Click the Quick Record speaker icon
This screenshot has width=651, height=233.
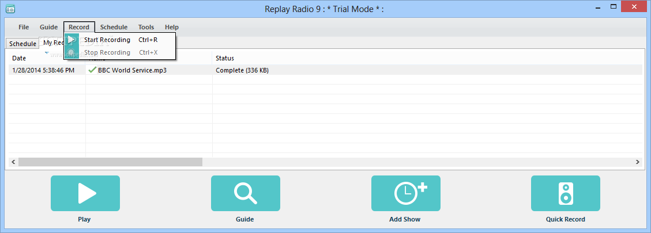click(x=566, y=193)
